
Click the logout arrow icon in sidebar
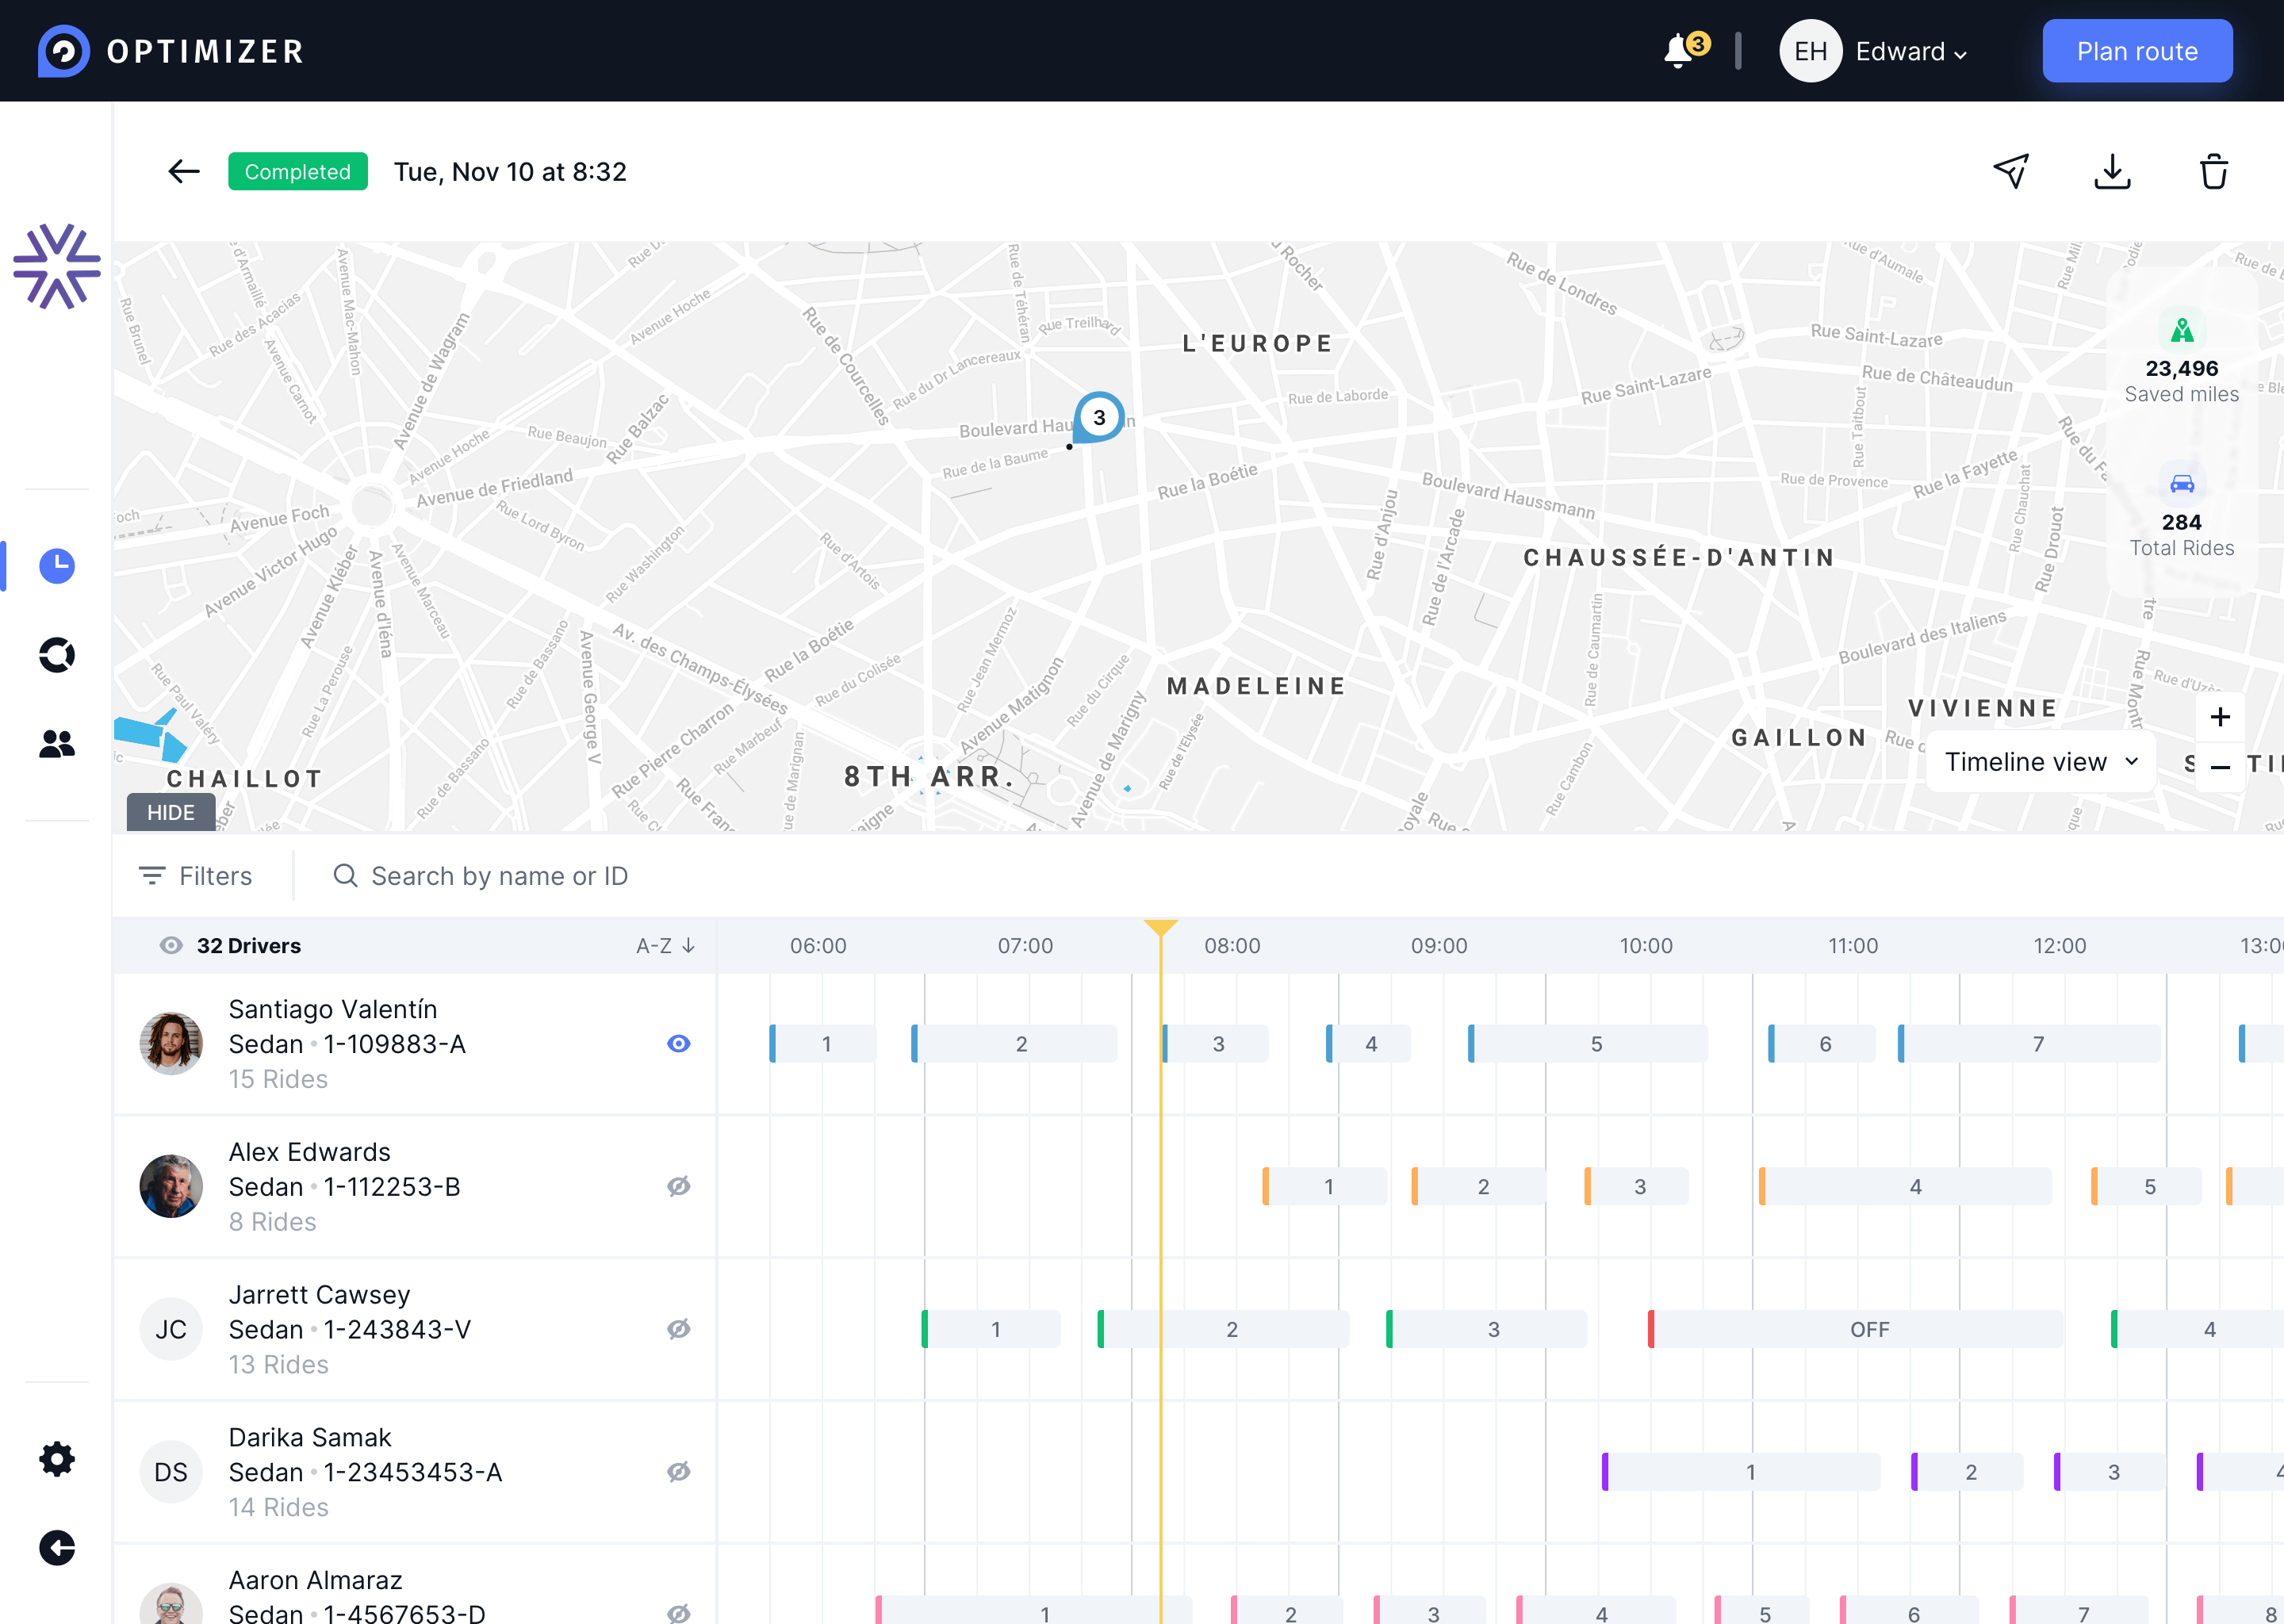tap(57, 1548)
